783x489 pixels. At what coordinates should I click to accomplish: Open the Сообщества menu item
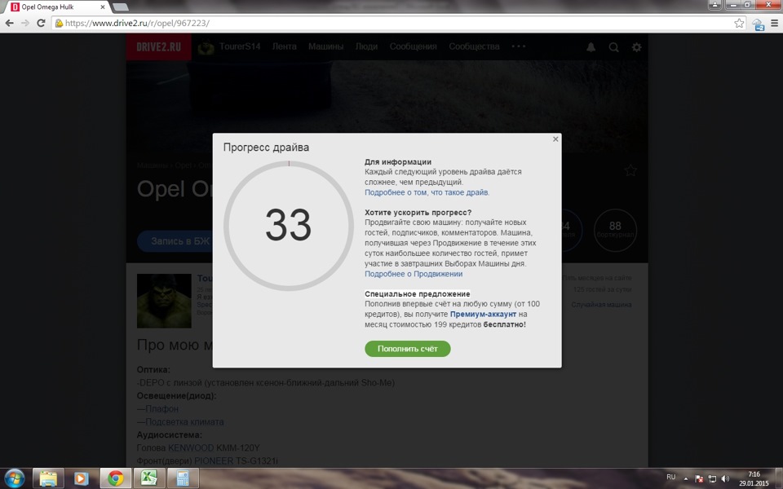pos(474,46)
